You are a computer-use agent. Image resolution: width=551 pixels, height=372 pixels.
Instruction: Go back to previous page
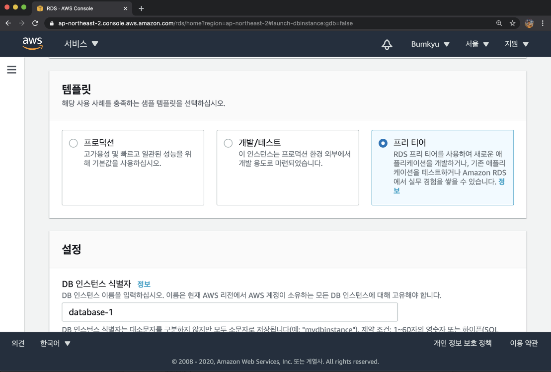coord(8,23)
